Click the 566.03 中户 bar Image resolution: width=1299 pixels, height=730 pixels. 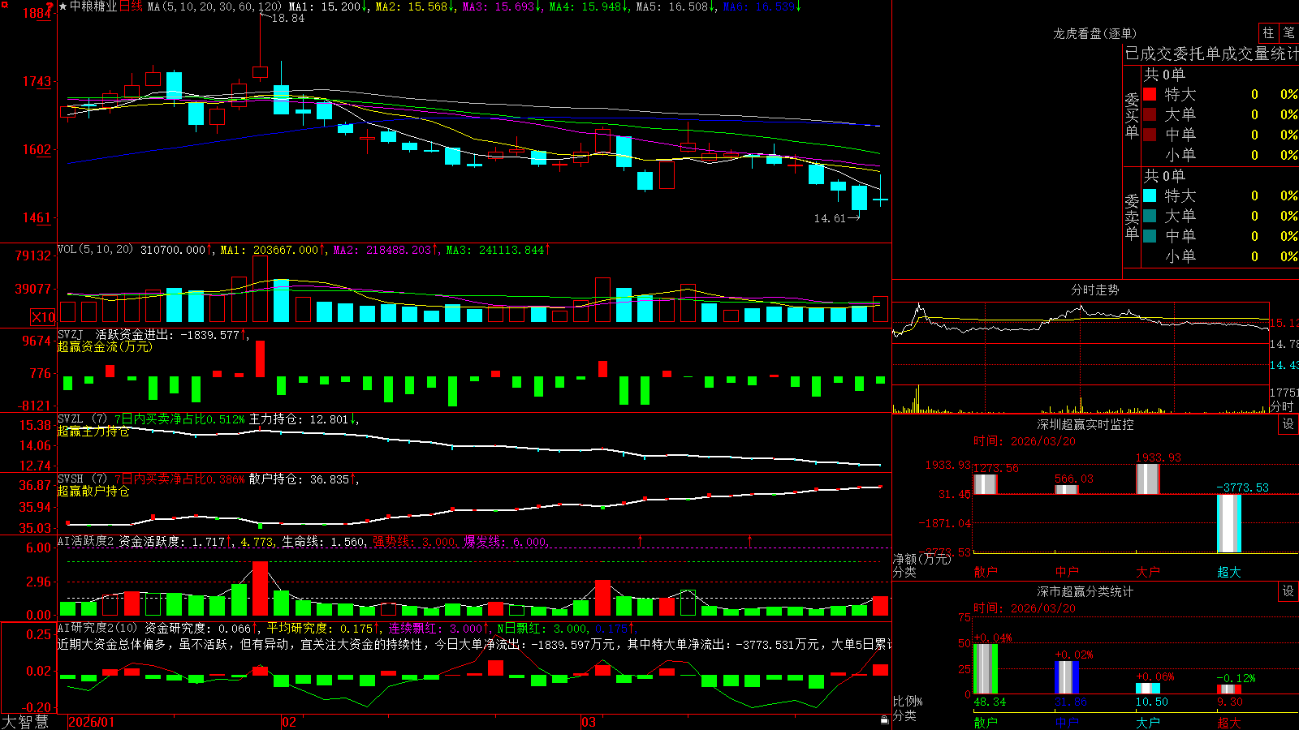point(1067,489)
